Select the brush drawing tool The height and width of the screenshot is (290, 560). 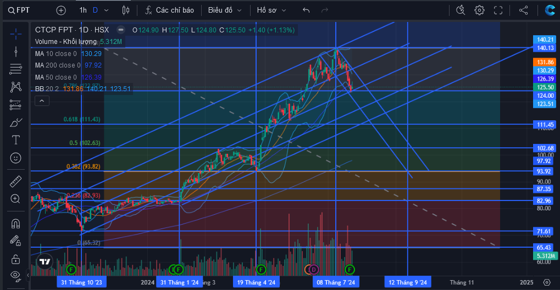(x=16, y=122)
